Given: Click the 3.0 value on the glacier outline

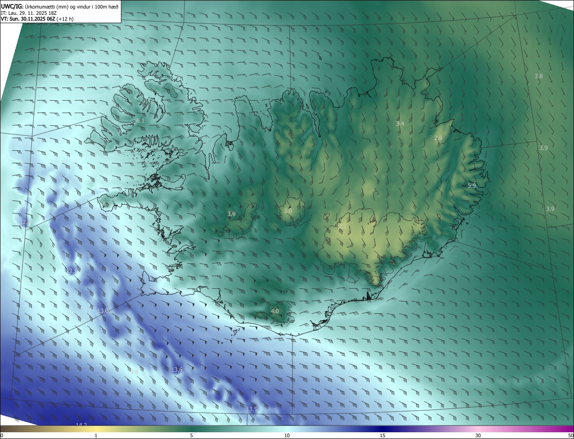Looking at the screenshot, I should [288, 211].
